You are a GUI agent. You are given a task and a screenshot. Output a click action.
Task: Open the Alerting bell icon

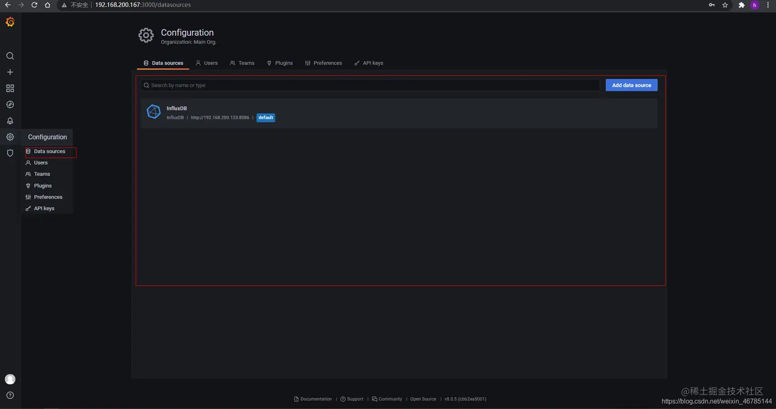click(x=10, y=121)
